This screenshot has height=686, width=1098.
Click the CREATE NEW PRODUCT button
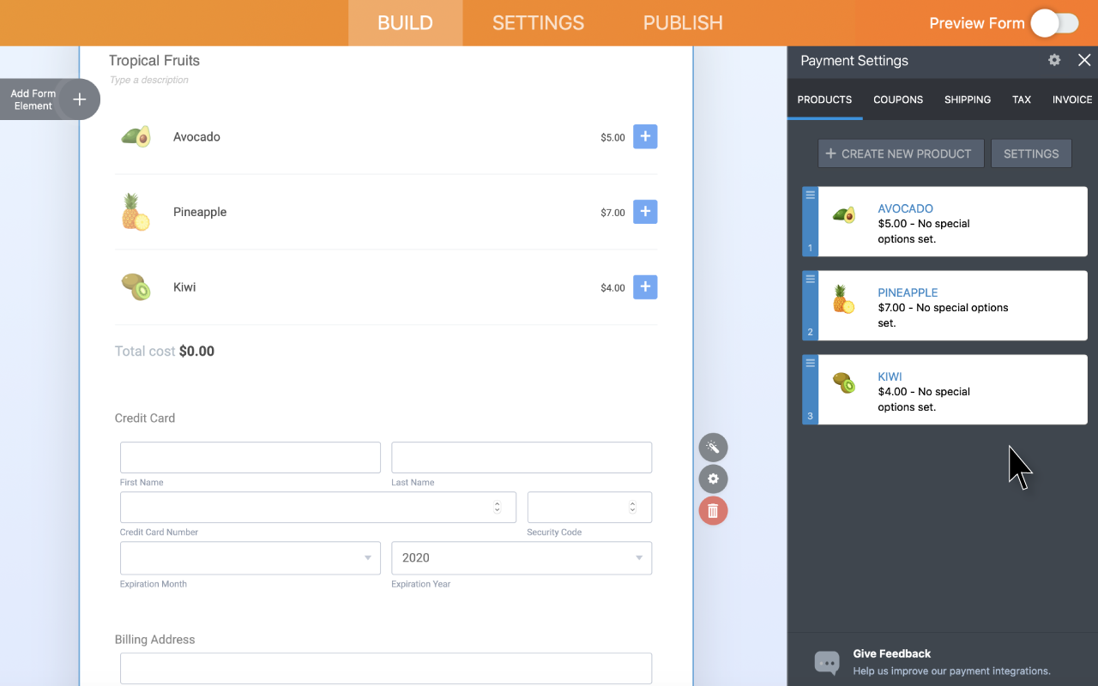900,153
